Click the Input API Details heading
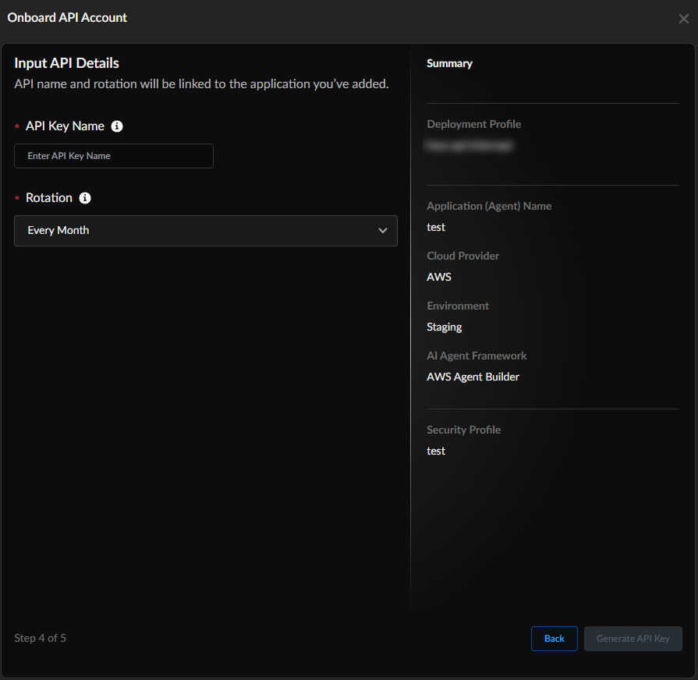698x680 pixels. click(66, 63)
